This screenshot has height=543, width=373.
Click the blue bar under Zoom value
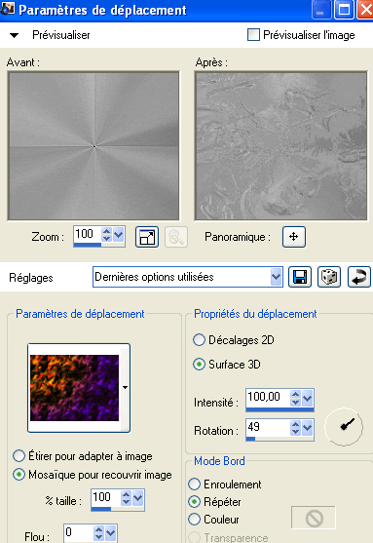pos(88,245)
